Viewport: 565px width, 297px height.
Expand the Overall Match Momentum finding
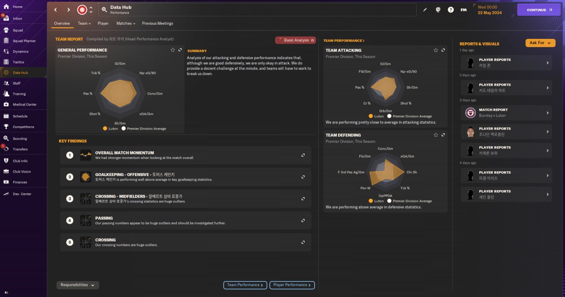(x=303, y=155)
